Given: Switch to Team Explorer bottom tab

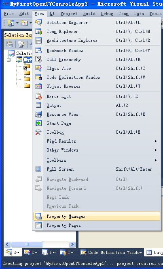Looking at the screenshot, I should pyautogui.click(x=67, y=252).
